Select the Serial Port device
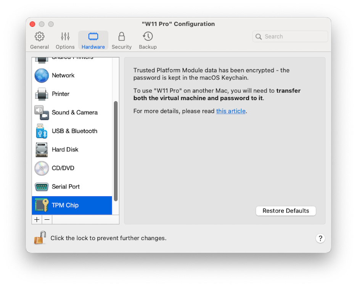Viewport: 357px width, 287px height. click(x=65, y=186)
